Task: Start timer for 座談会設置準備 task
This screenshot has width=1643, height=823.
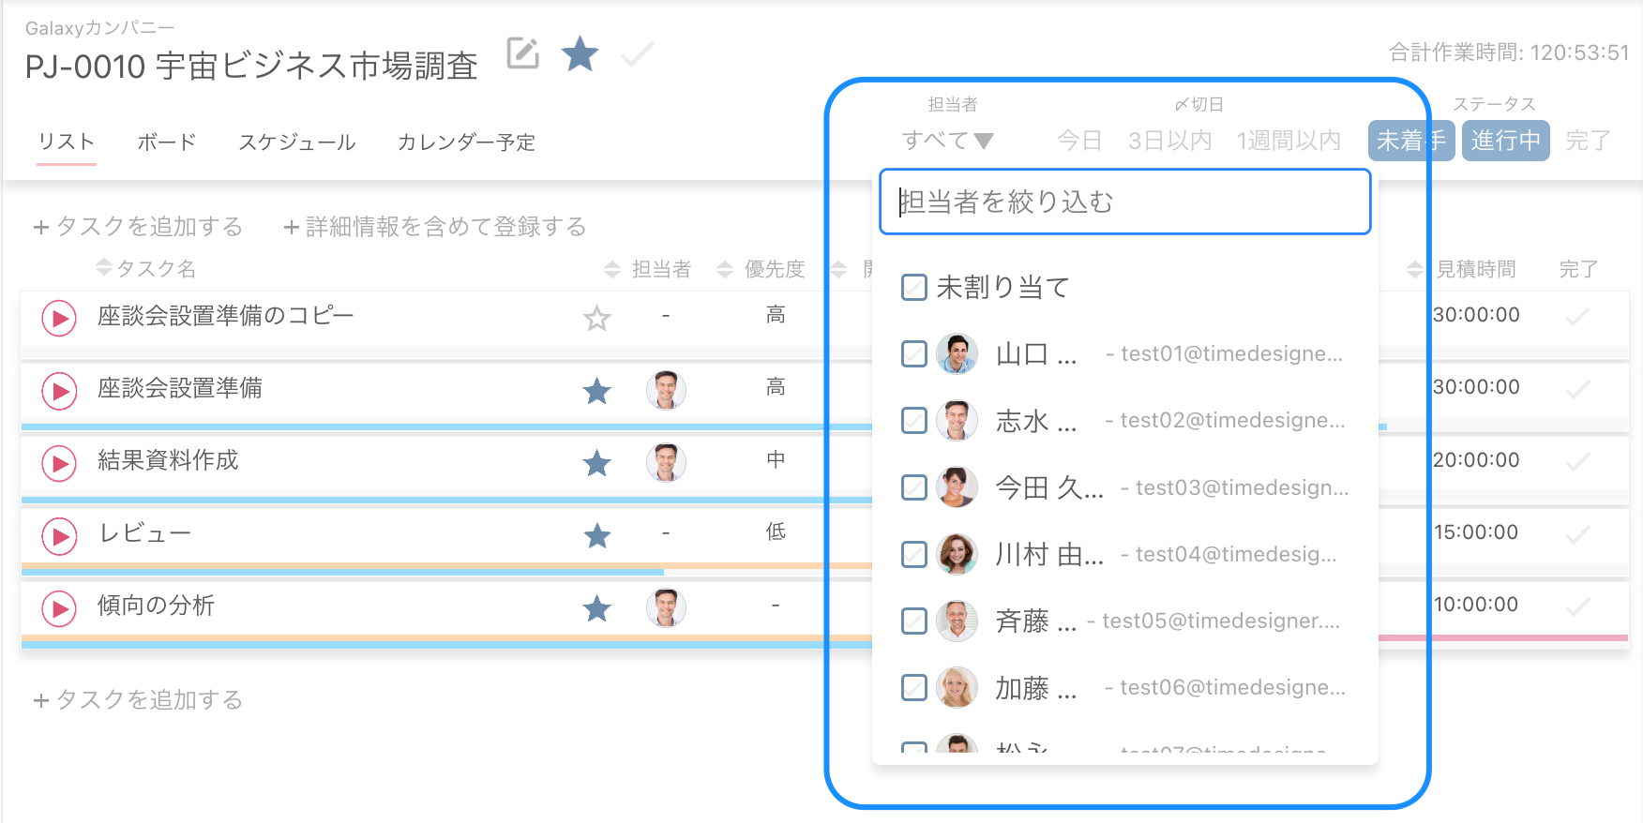Action: tap(59, 391)
